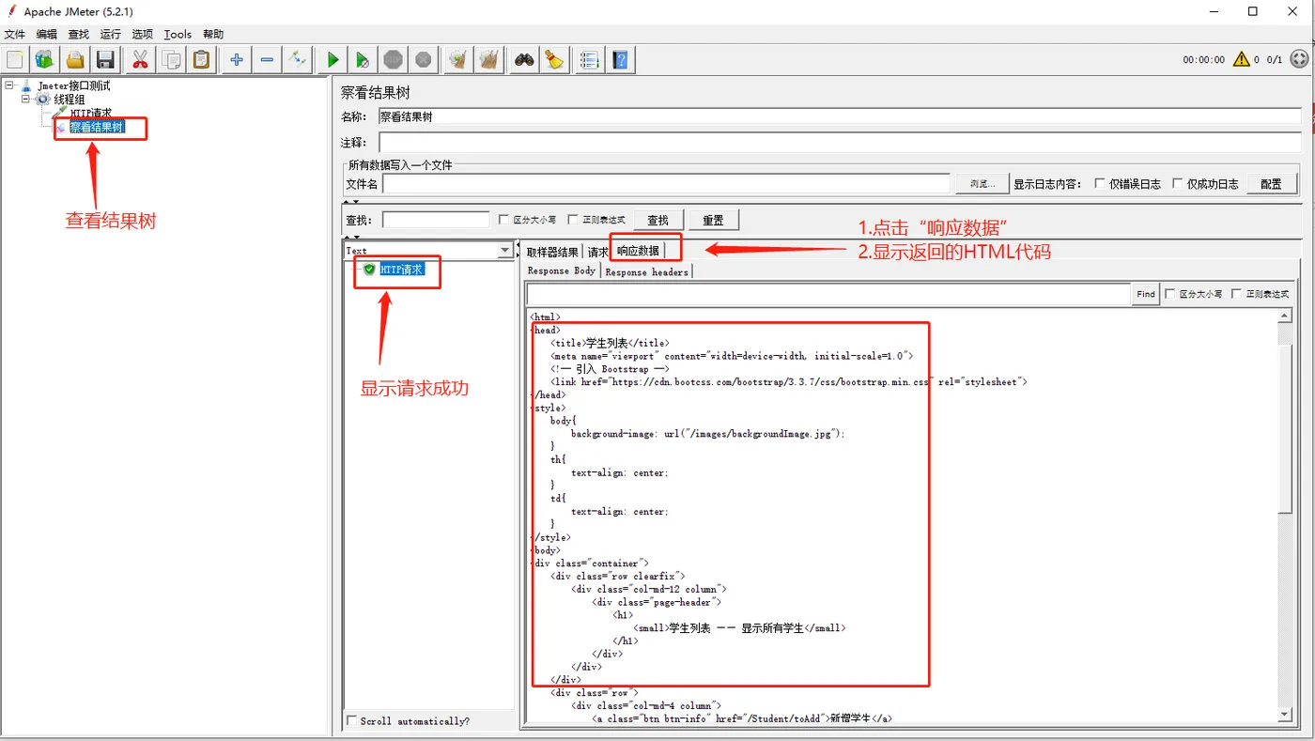The height and width of the screenshot is (741, 1315).
Task: Click in the 注释 text field
Action: 840,143
